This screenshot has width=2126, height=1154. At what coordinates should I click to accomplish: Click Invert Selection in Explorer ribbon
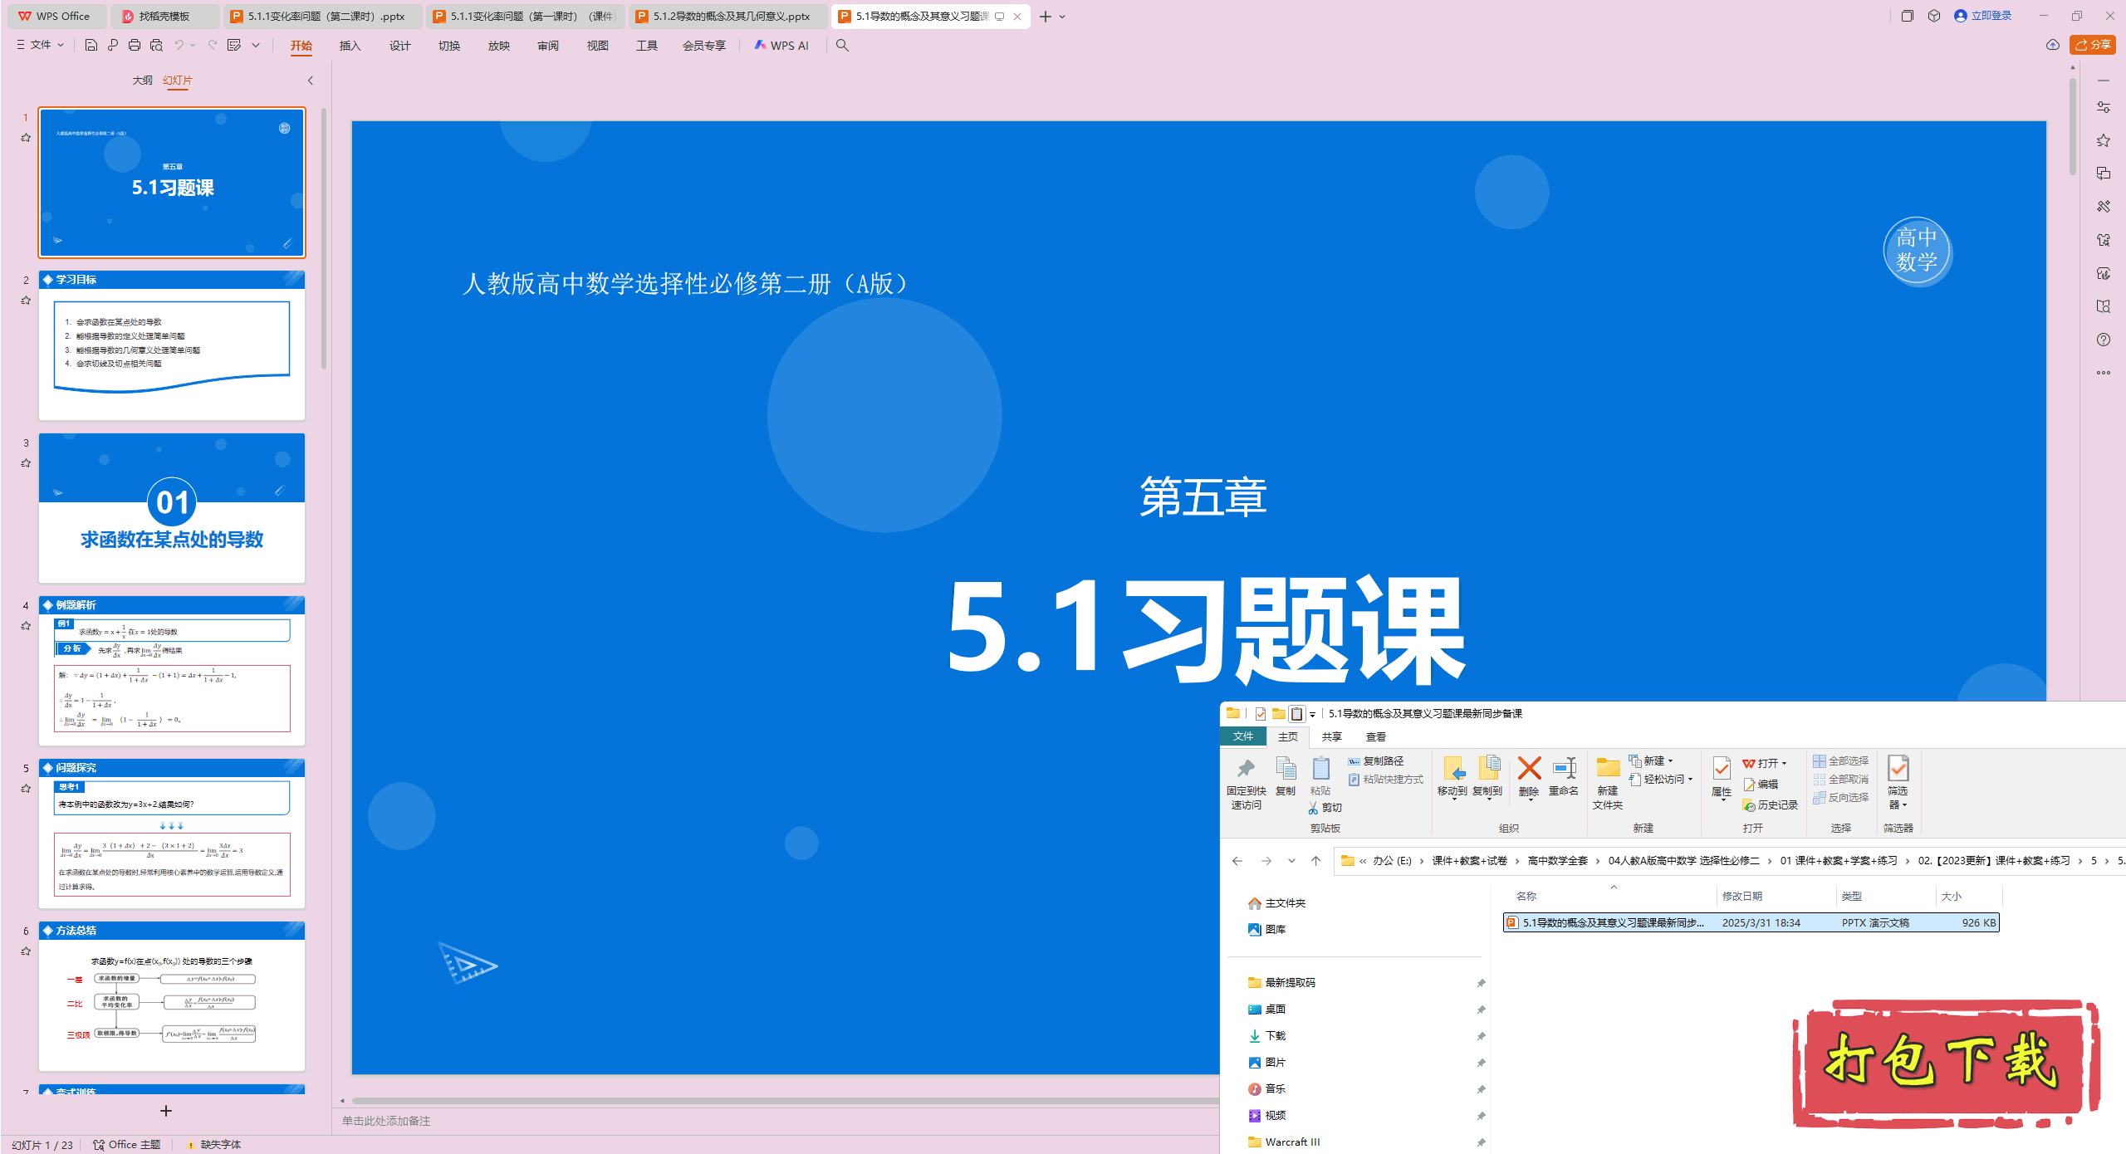(1841, 798)
